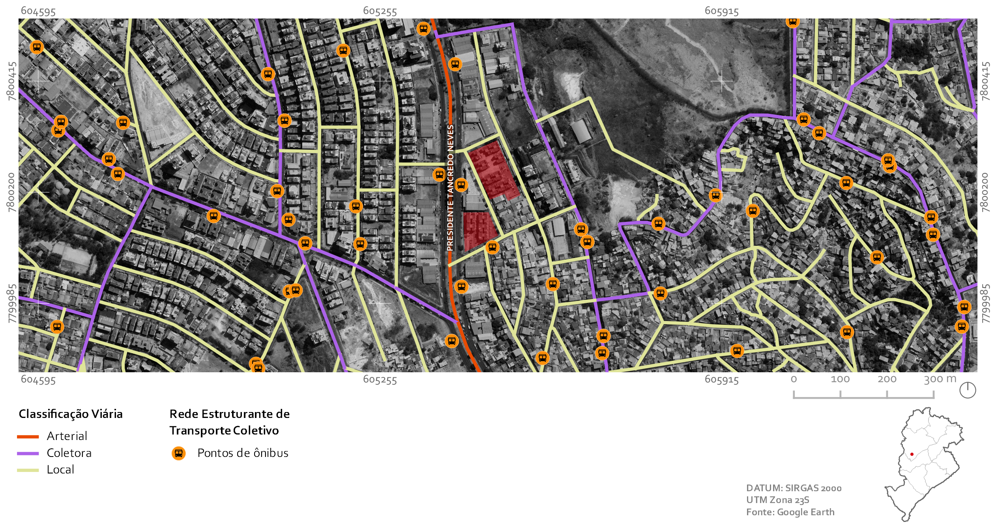Click the 'Classificação Viária' legend heading
The image size is (996, 531).
coord(71,414)
